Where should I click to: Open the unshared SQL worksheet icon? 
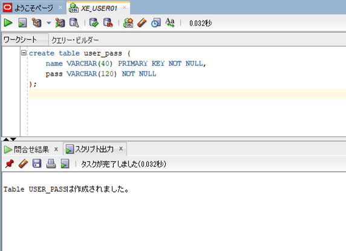pos(128,23)
